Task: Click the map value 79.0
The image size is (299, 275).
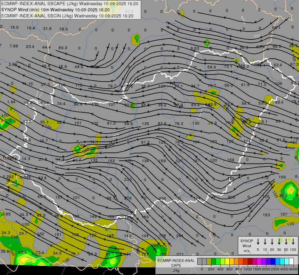Action: [64, 29]
